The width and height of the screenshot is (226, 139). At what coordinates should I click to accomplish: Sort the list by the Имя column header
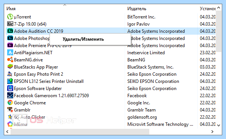coord(11,9)
